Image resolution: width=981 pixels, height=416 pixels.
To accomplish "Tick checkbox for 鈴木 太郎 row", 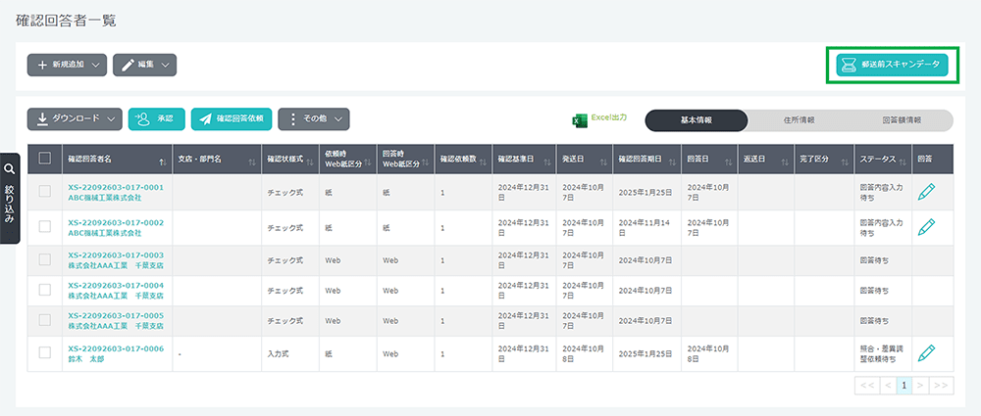I will (45, 353).
